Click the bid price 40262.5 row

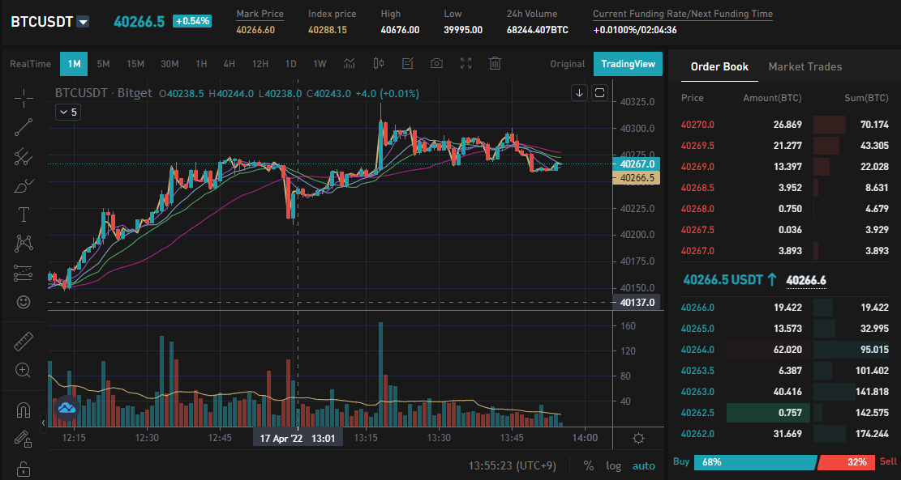point(784,412)
